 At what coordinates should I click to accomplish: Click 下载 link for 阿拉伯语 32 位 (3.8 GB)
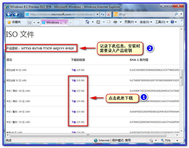[74, 81]
